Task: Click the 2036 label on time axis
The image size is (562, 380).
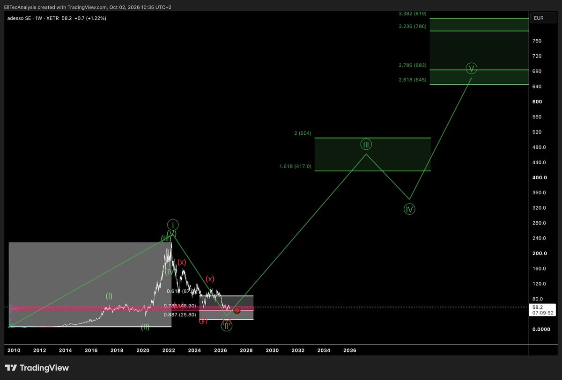Action: (349, 350)
